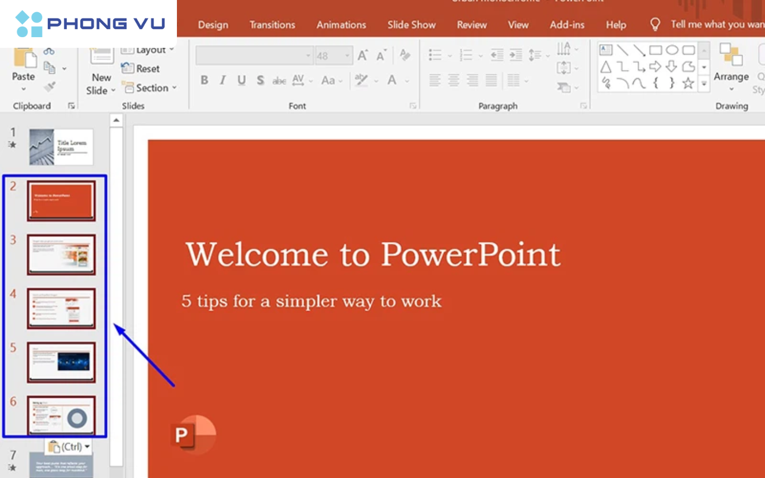Click Decrease Font Size icon
The height and width of the screenshot is (478, 765).
click(381, 55)
